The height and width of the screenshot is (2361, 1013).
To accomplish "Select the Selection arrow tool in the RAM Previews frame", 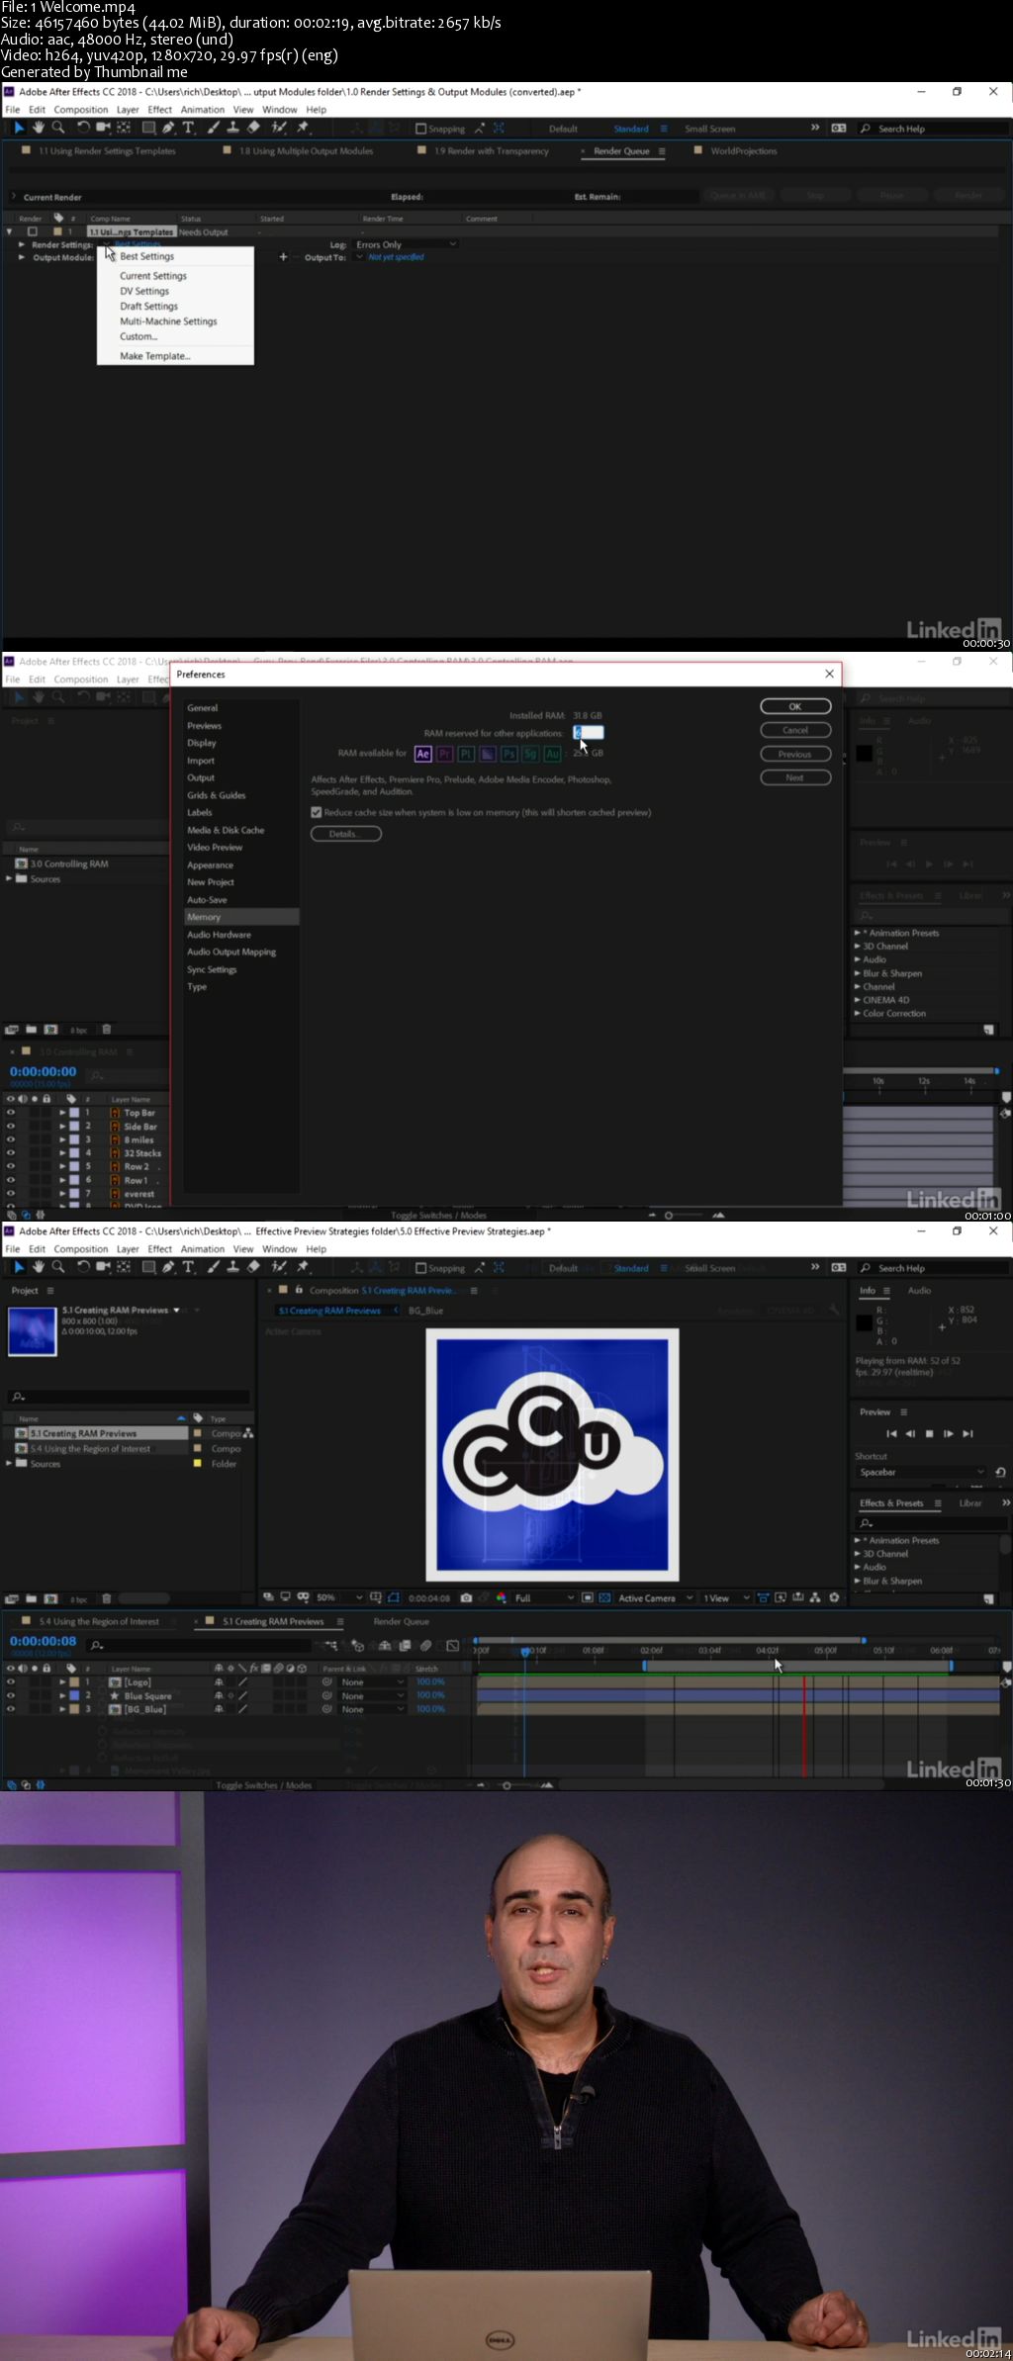I will click(x=19, y=1267).
